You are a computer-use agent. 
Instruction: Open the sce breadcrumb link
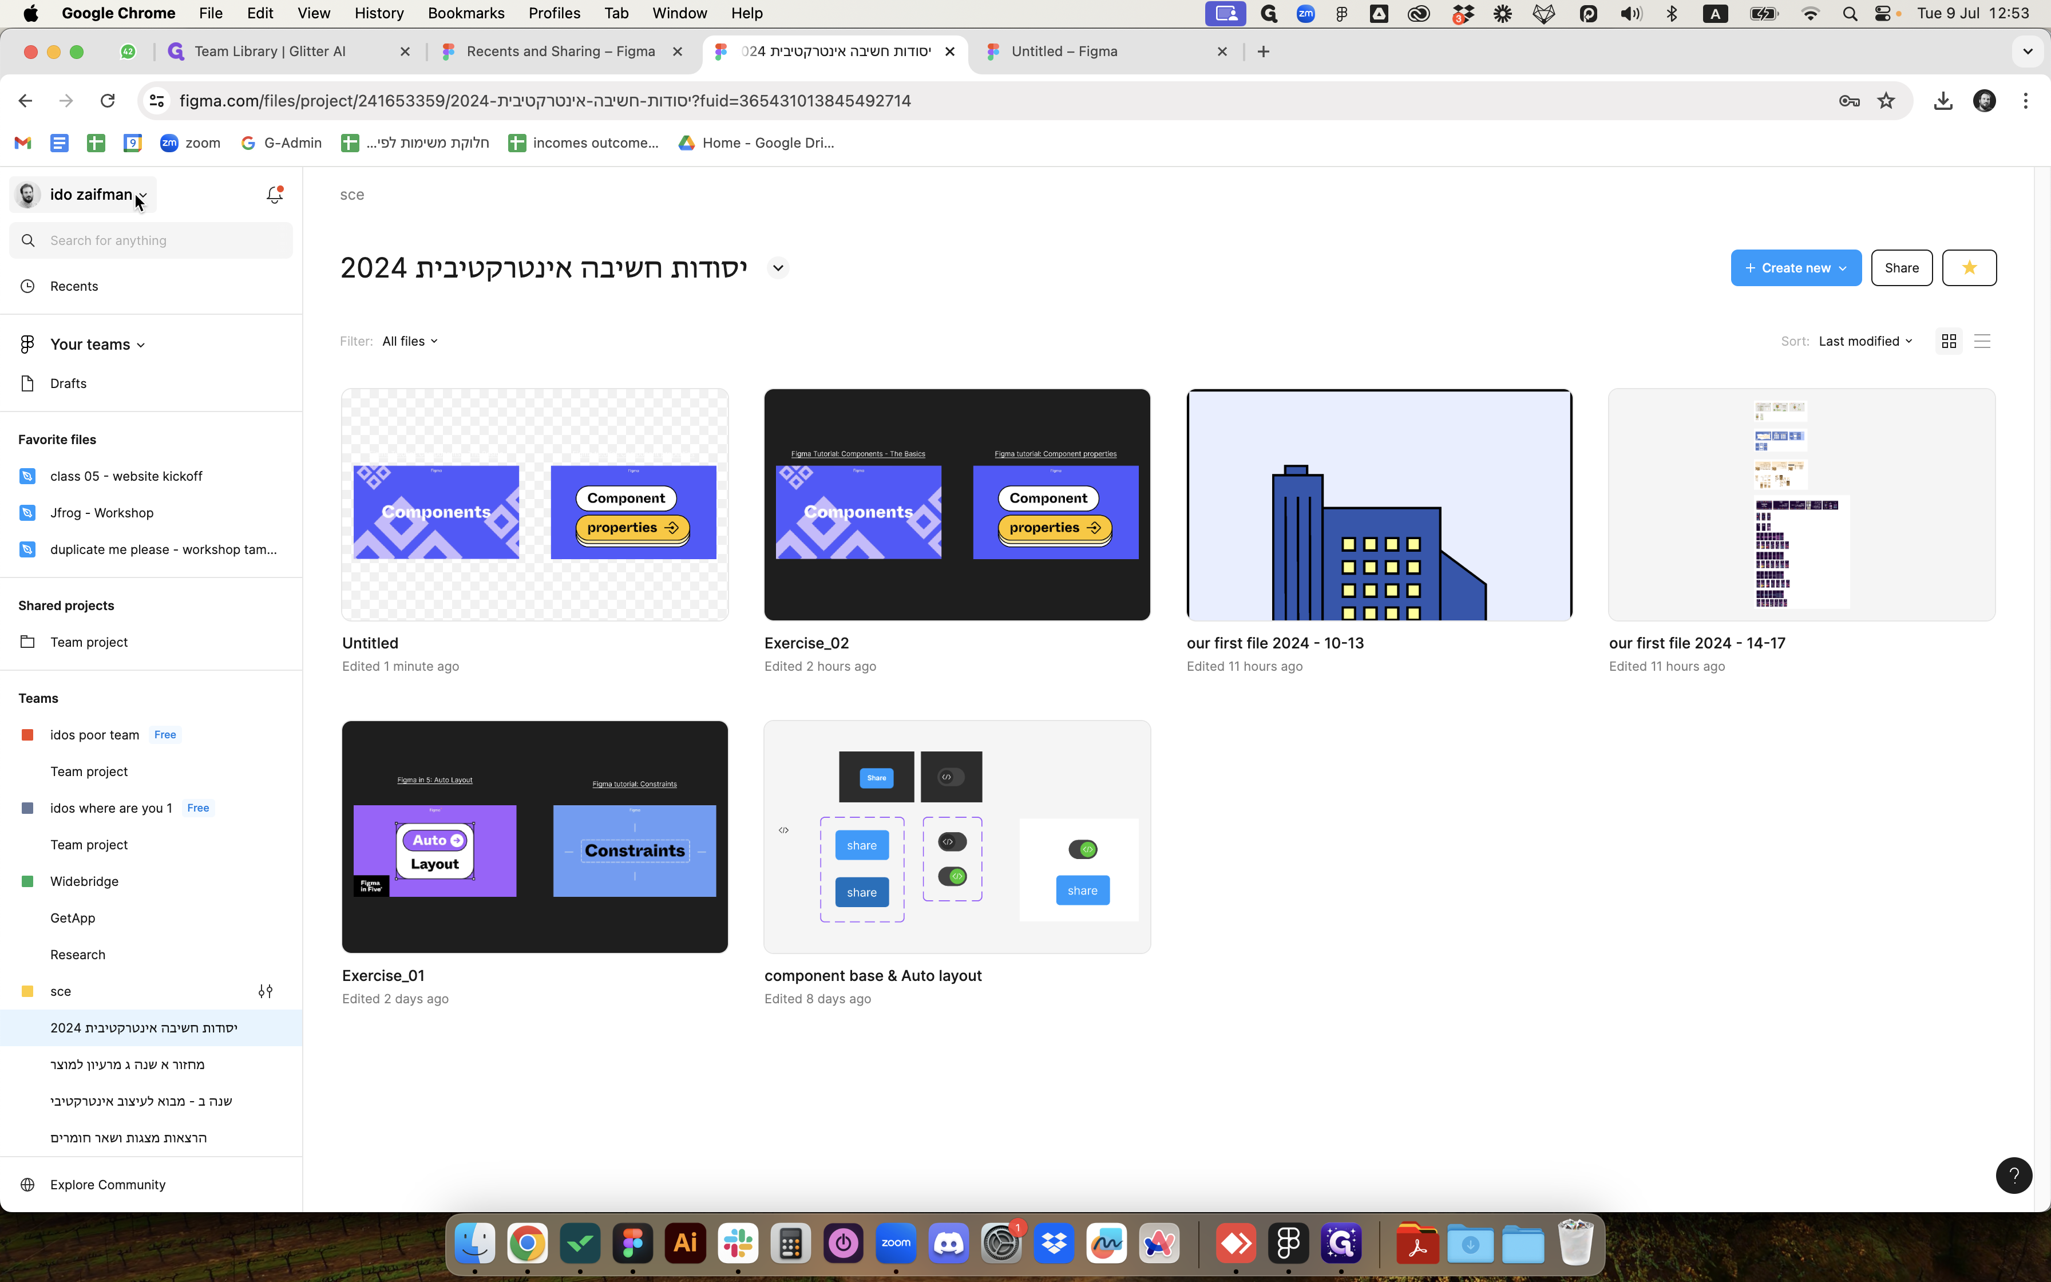click(352, 194)
